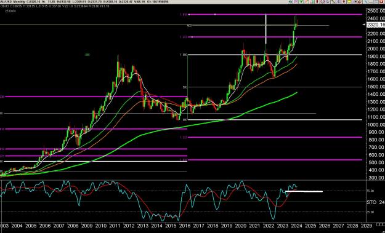The image size is (385, 233).
Task: Click the red vertical bar toolbar icon
Action: (317, 1)
